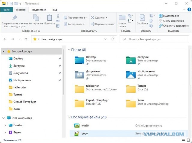Collapse Быстрый доступ in the tree

click(4, 51)
